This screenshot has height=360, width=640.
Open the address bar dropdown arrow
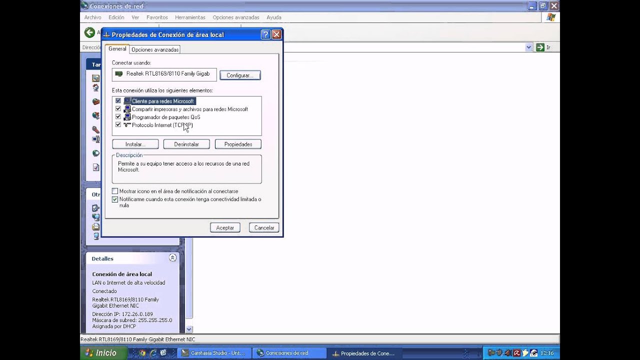tap(529, 47)
